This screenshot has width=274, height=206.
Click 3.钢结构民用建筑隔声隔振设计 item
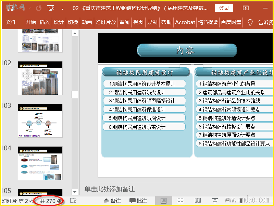144,101
